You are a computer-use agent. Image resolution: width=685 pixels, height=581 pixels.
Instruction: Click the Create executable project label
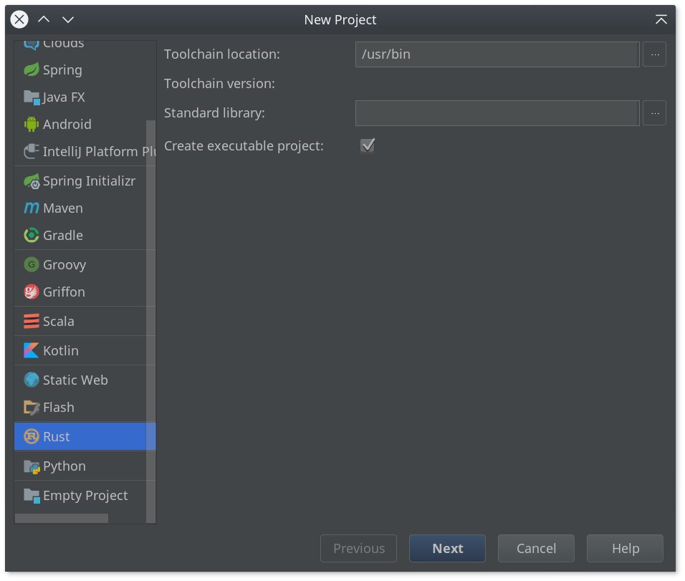[244, 146]
